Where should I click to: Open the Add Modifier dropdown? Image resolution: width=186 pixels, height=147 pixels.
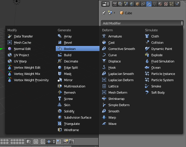[x=142, y=23]
